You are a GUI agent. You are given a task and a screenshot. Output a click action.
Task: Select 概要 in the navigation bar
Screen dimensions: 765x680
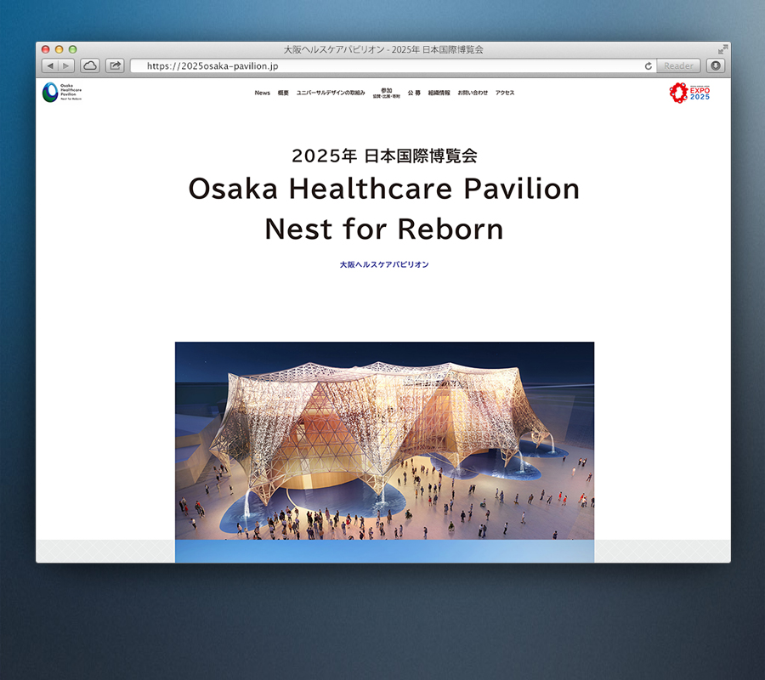tap(283, 93)
